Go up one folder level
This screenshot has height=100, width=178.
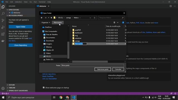coord(51,18)
